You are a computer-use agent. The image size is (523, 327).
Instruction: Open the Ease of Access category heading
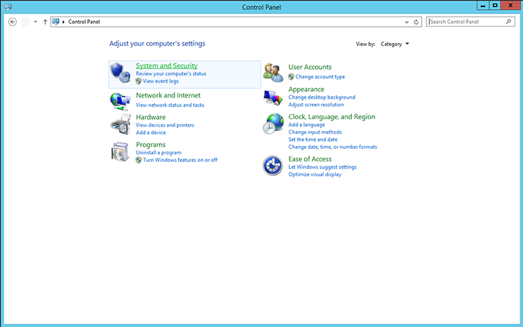(x=310, y=159)
